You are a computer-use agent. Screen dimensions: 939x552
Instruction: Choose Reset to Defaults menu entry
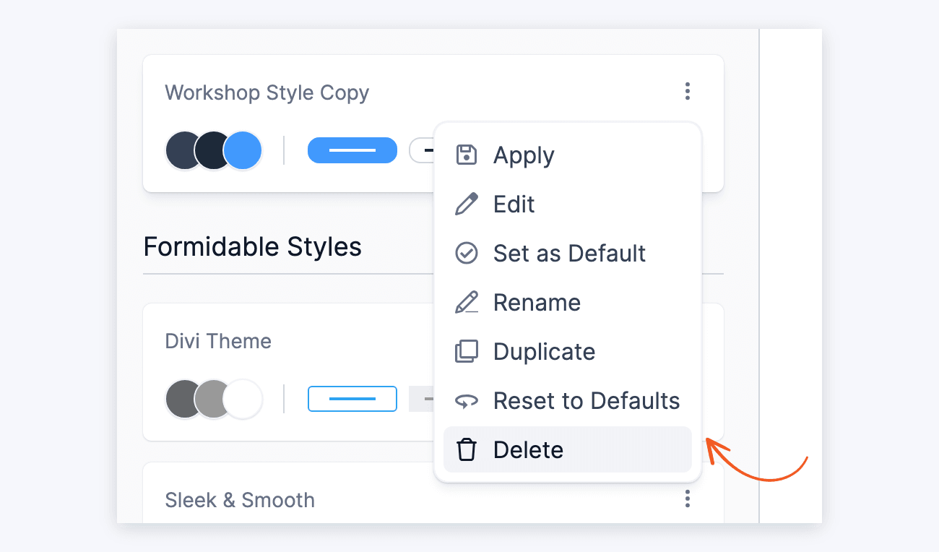click(x=568, y=400)
